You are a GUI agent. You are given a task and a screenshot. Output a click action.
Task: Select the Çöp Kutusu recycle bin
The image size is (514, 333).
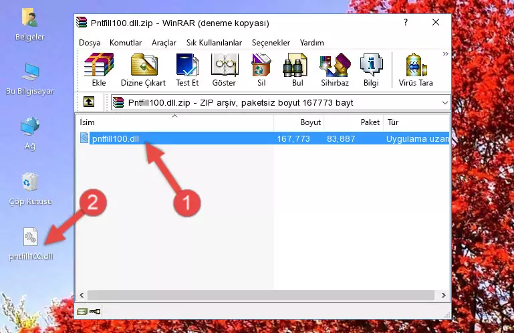click(30, 189)
